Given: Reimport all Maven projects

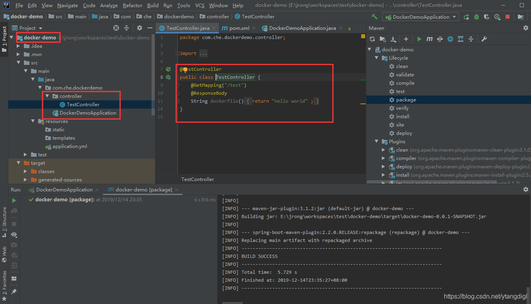Looking at the screenshot, I should tap(372, 39).
